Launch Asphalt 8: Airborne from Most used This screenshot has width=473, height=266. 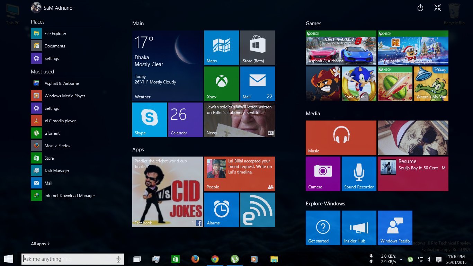pos(66,83)
